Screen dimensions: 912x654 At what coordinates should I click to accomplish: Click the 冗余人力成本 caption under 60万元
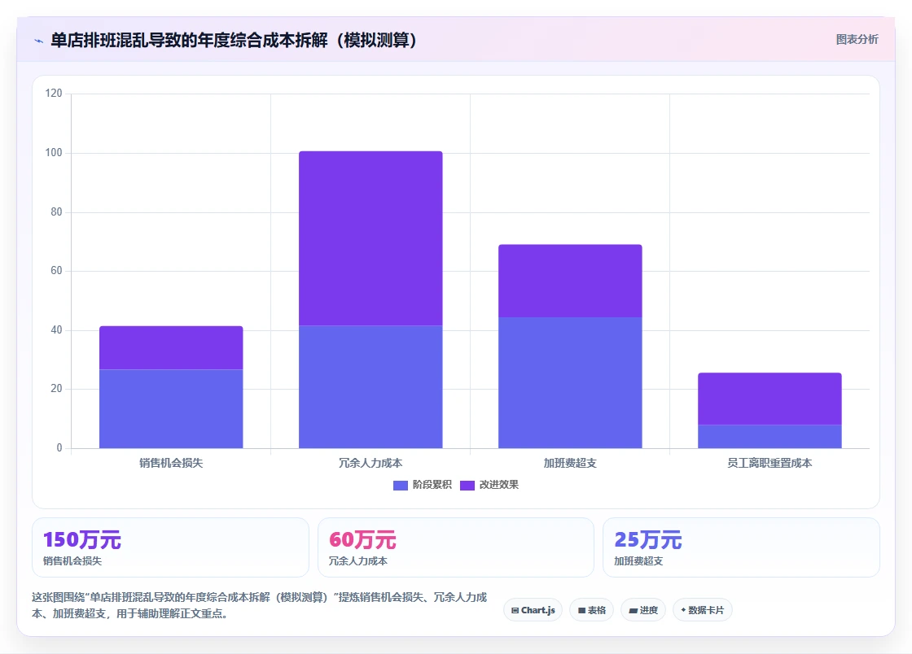(x=357, y=561)
